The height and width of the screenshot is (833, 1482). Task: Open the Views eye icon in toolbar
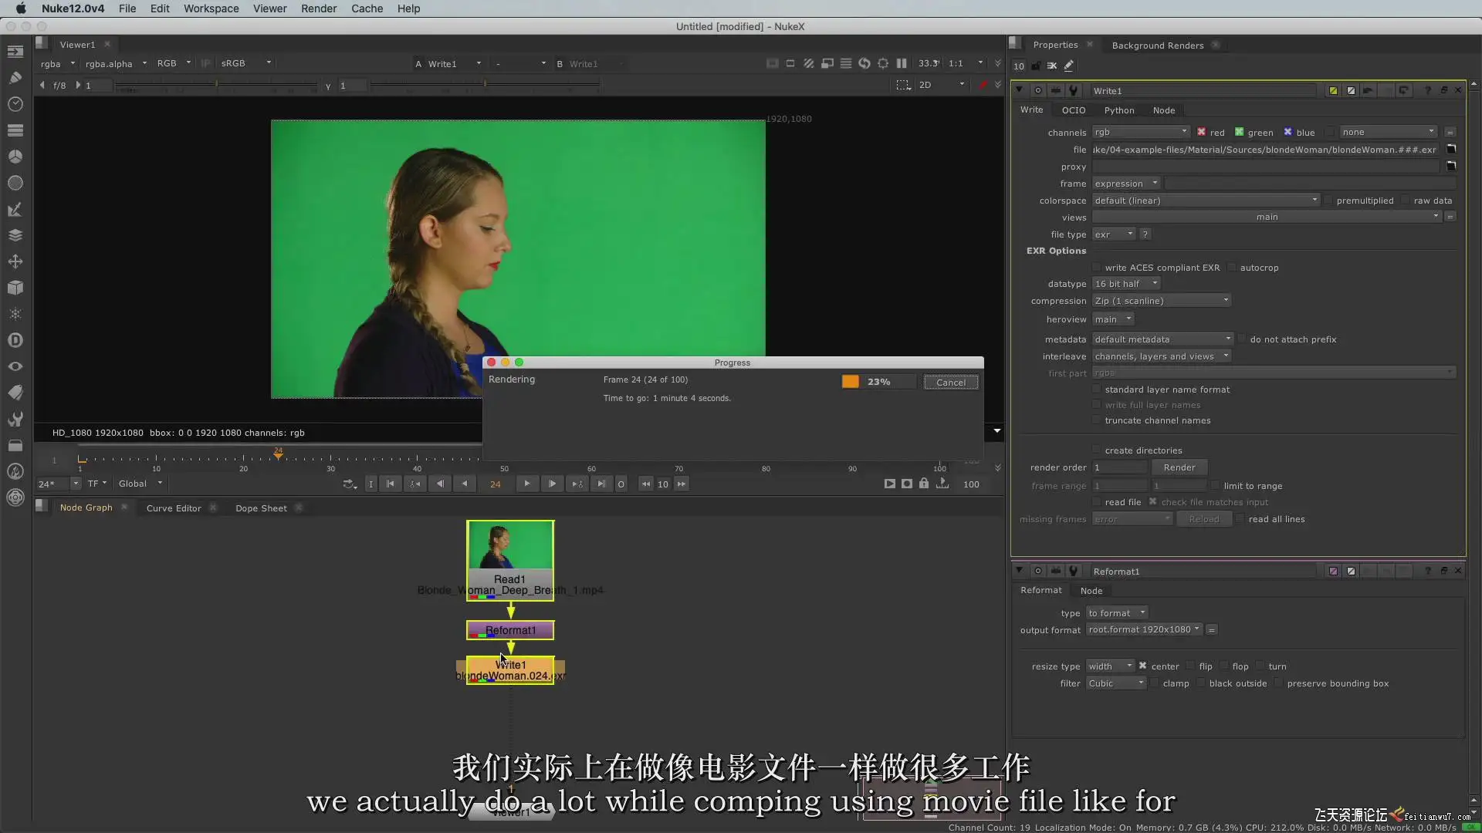pyautogui.click(x=15, y=366)
